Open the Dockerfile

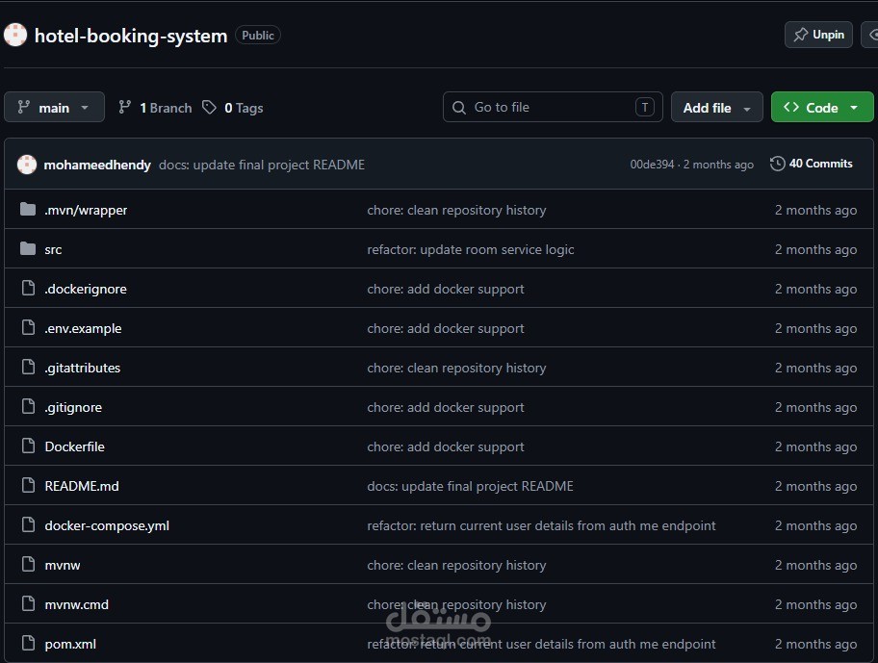point(74,446)
